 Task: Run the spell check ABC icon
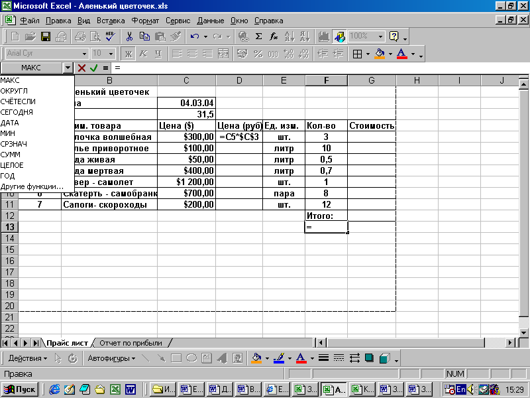coord(111,36)
